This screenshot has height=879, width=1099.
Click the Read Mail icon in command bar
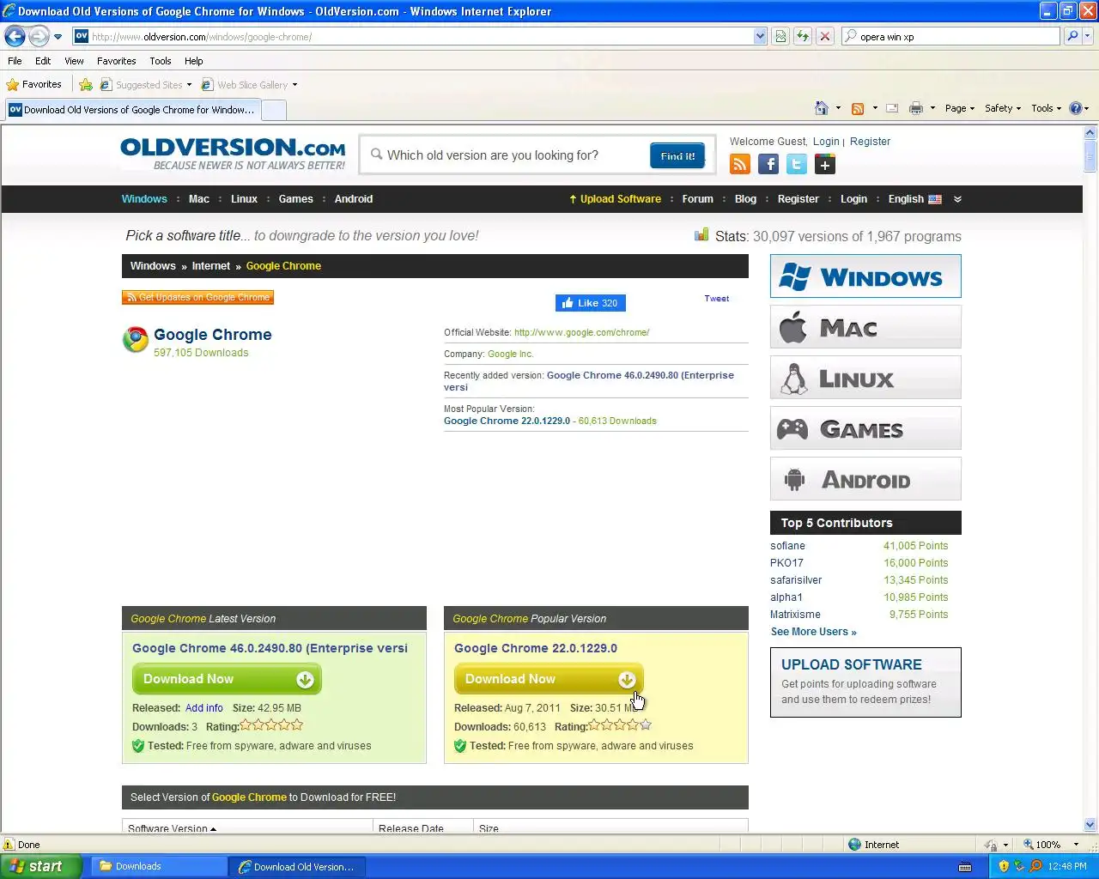coord(892,108)
